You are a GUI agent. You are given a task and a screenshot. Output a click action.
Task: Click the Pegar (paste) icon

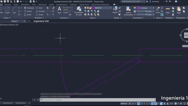(x=179, y=10)
